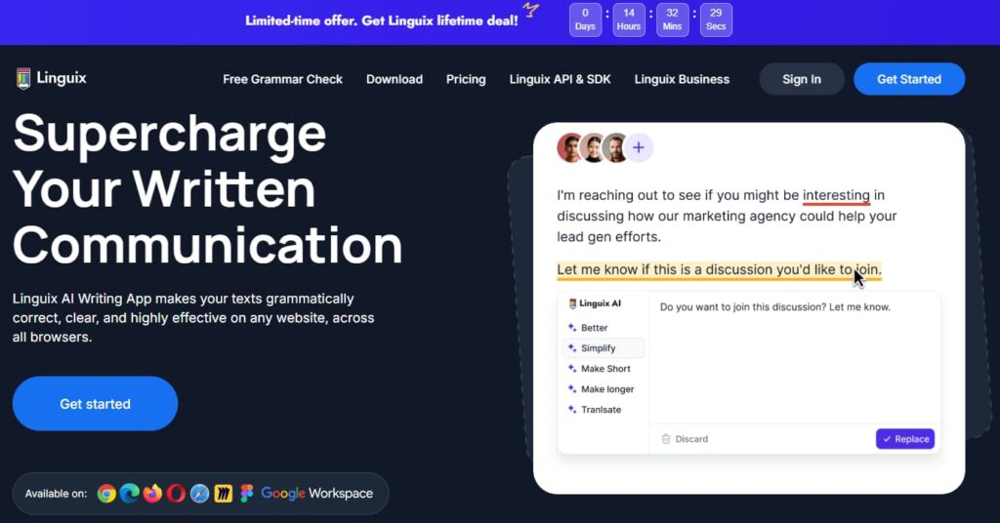1000x523 pixels.
Task: Click the Available on: label
Action: pos(56,494)
